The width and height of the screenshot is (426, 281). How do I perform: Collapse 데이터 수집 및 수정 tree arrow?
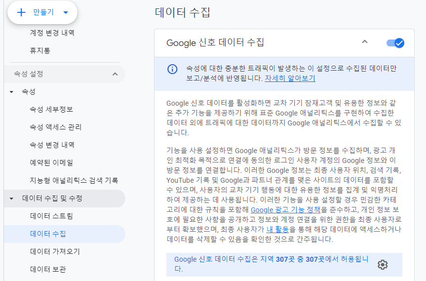coord(11,199)
